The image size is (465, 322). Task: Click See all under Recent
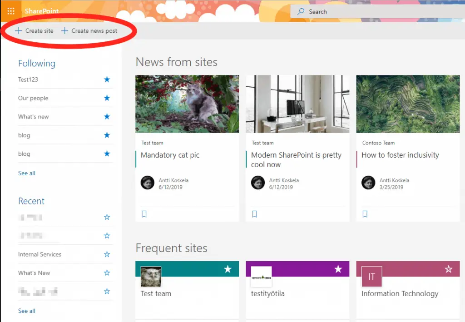[x=27, y=311]
